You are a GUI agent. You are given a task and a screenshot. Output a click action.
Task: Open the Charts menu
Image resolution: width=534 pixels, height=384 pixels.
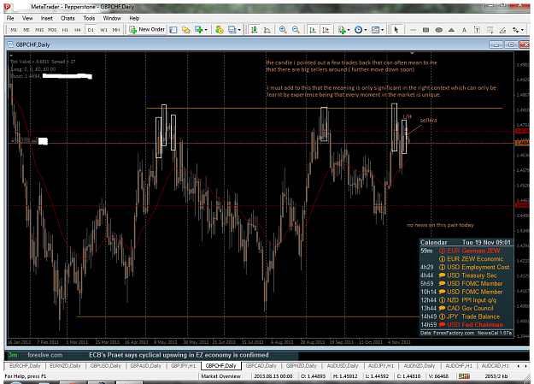pos(67,19)
